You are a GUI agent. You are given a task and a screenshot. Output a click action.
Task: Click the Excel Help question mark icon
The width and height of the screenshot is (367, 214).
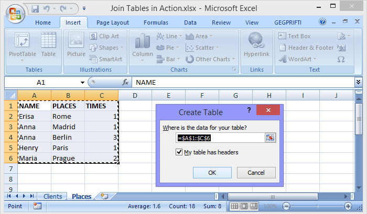(322, 22)
